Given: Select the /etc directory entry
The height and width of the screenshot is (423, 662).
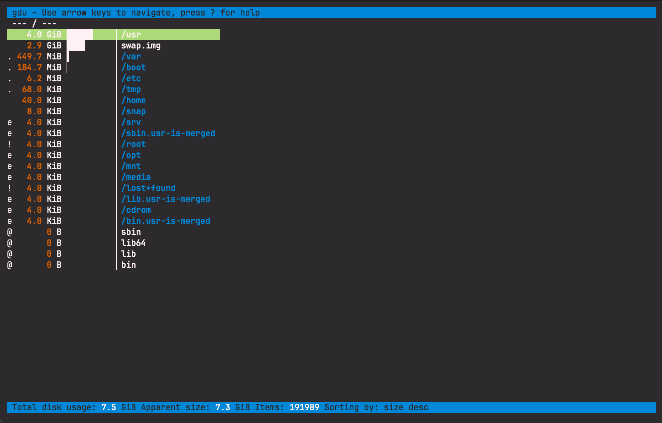Looking at the screenshot, I should (x=131, y=78).
